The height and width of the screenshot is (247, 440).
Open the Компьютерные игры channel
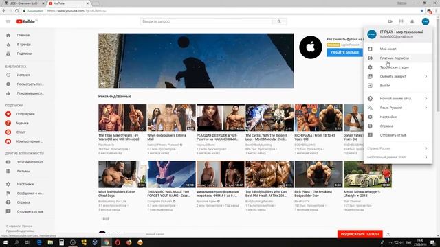tap(27, 141)
